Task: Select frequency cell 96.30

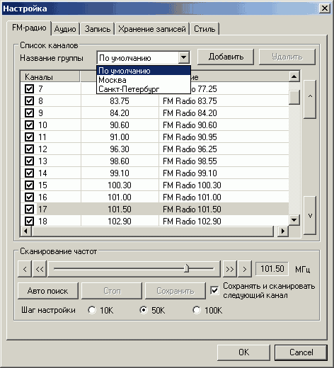Action: pos(120,149)
